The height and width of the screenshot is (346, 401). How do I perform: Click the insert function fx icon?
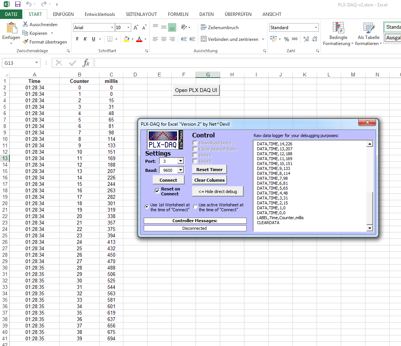pyautogui.click(x=86, y=63)
